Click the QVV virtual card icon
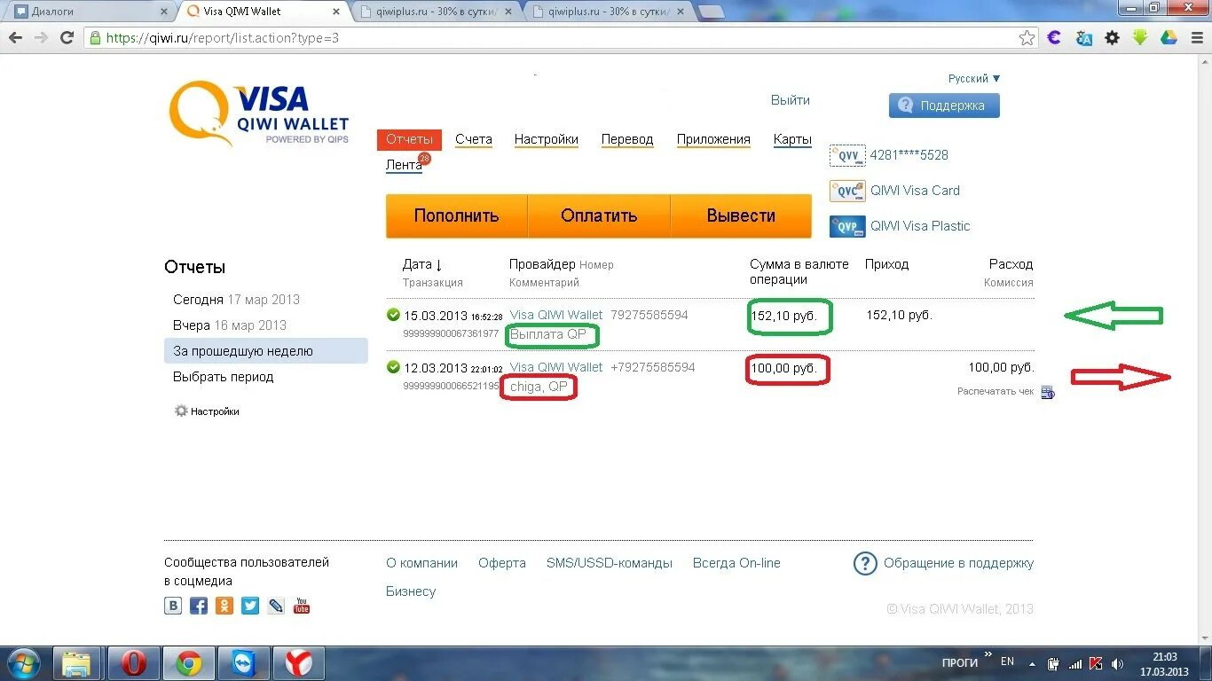The width and height of the screenshot is (1212, 681). [847, 155]
